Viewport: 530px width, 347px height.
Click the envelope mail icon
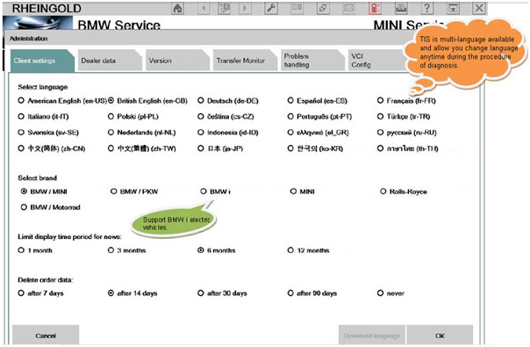tap(349, 8)
